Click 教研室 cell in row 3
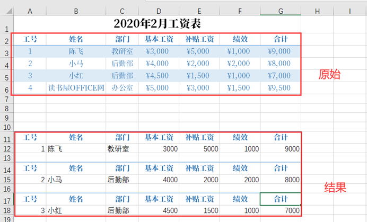367x222 pixels. 122,51
